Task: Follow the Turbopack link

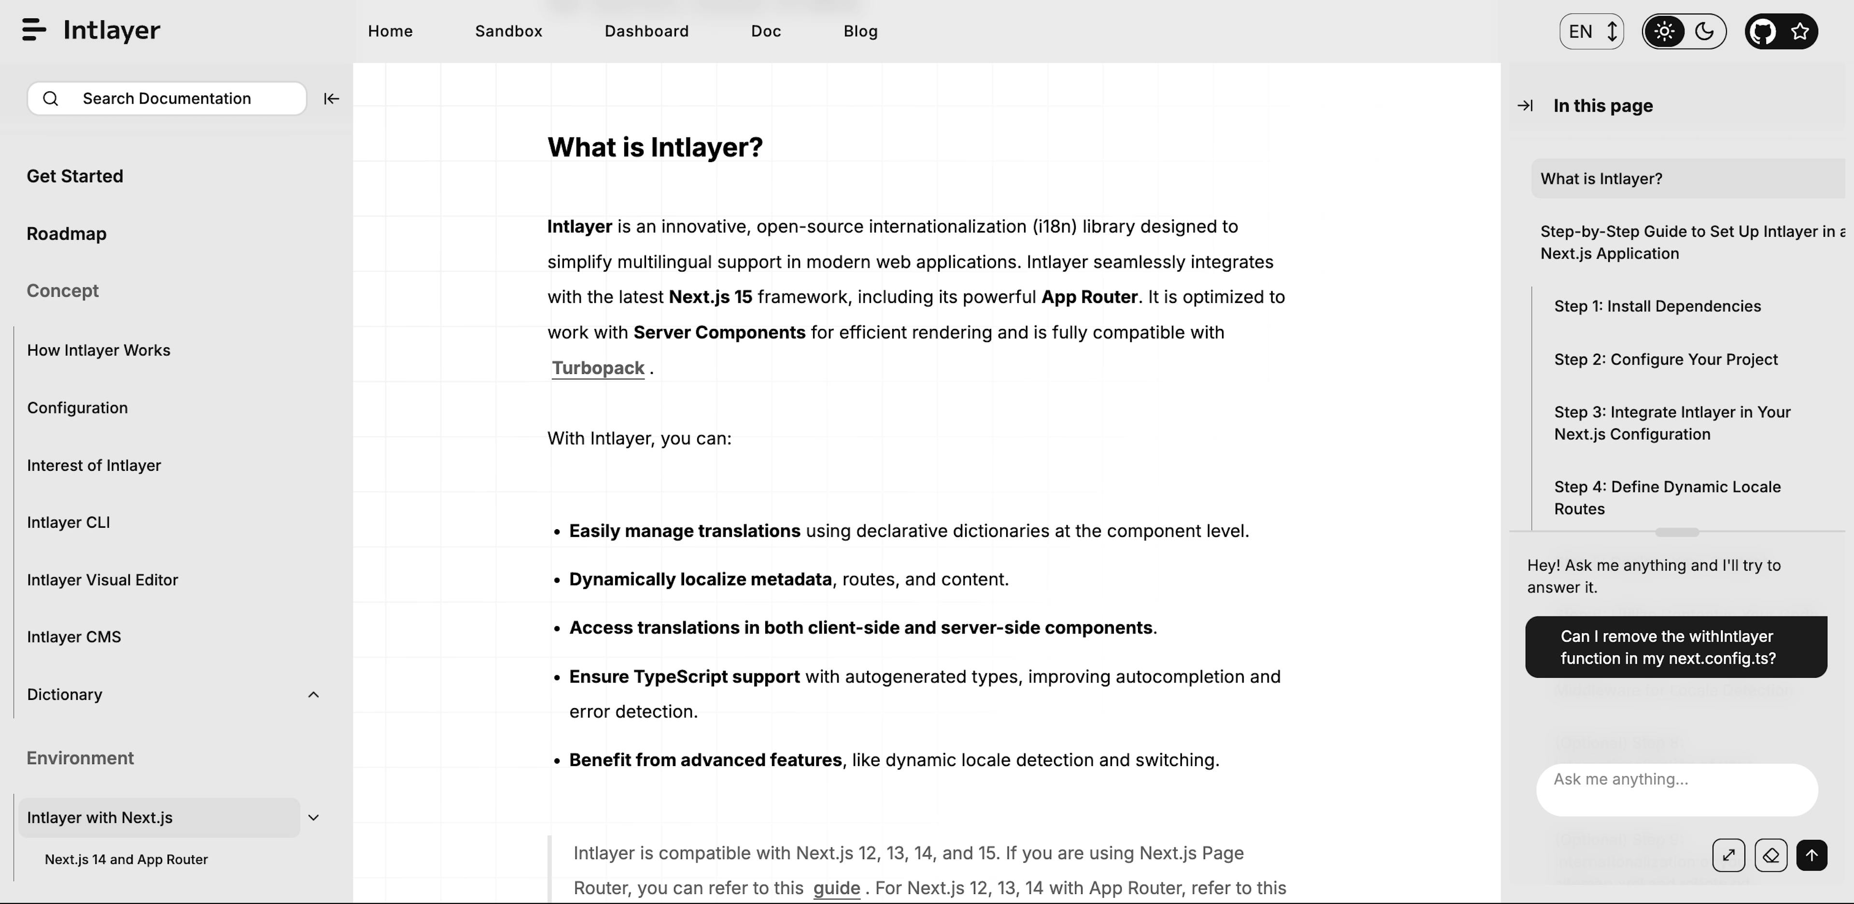Action: pyautogui.click(x=597, y=368)
